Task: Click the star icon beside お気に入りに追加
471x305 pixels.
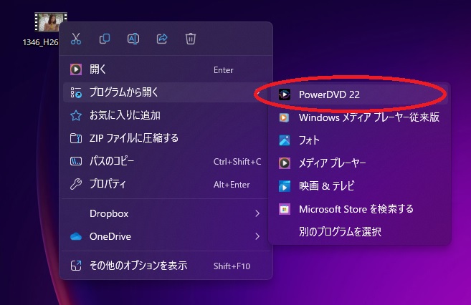Action: 76,115
